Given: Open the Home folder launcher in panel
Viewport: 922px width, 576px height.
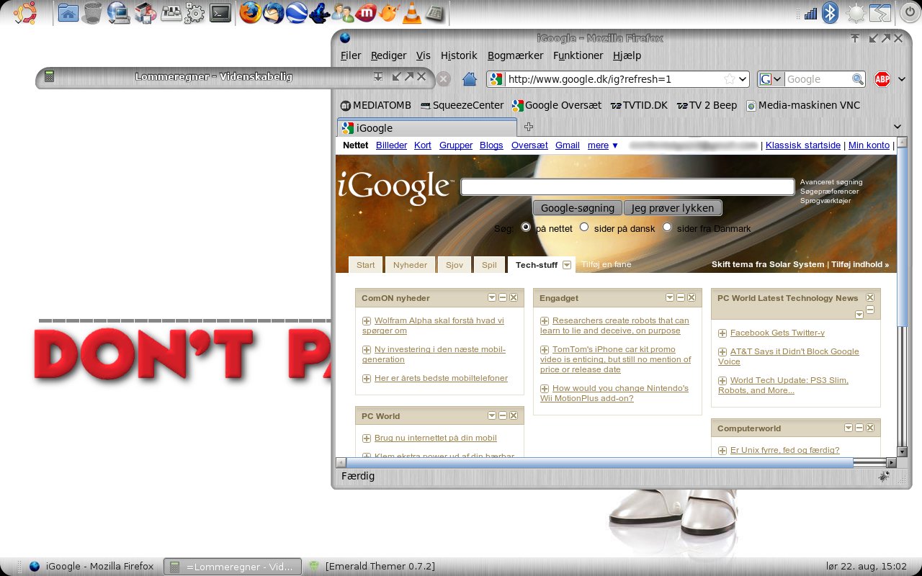Looking at the screenshot, I should [x=68, y=12].
